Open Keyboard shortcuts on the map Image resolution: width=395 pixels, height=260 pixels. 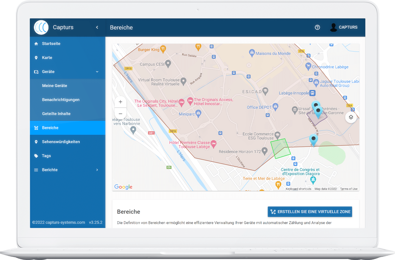298,189
